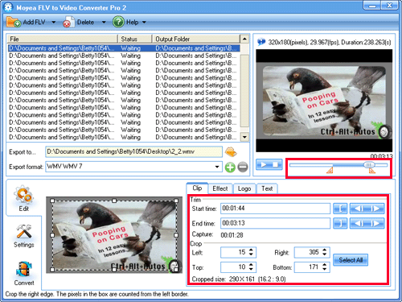
Task: Click the trim end marker under slider
Action: click(x=372, y=170)
